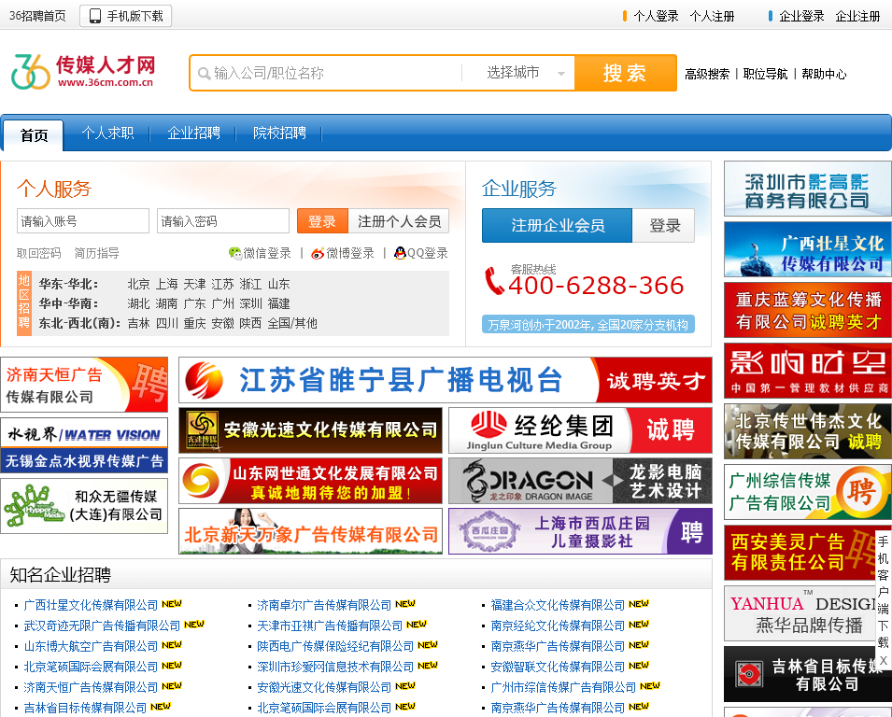Image resolution: width=892 pixels, height=717 pixels.
Task: Open the 深圳市影高影商务有限公司 sidebar ad
Action: pos(808,189)
